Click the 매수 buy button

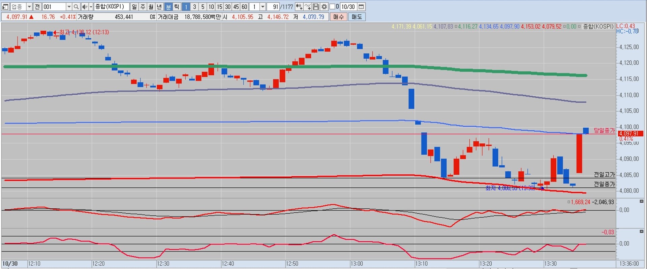click(x=339, y=17)
